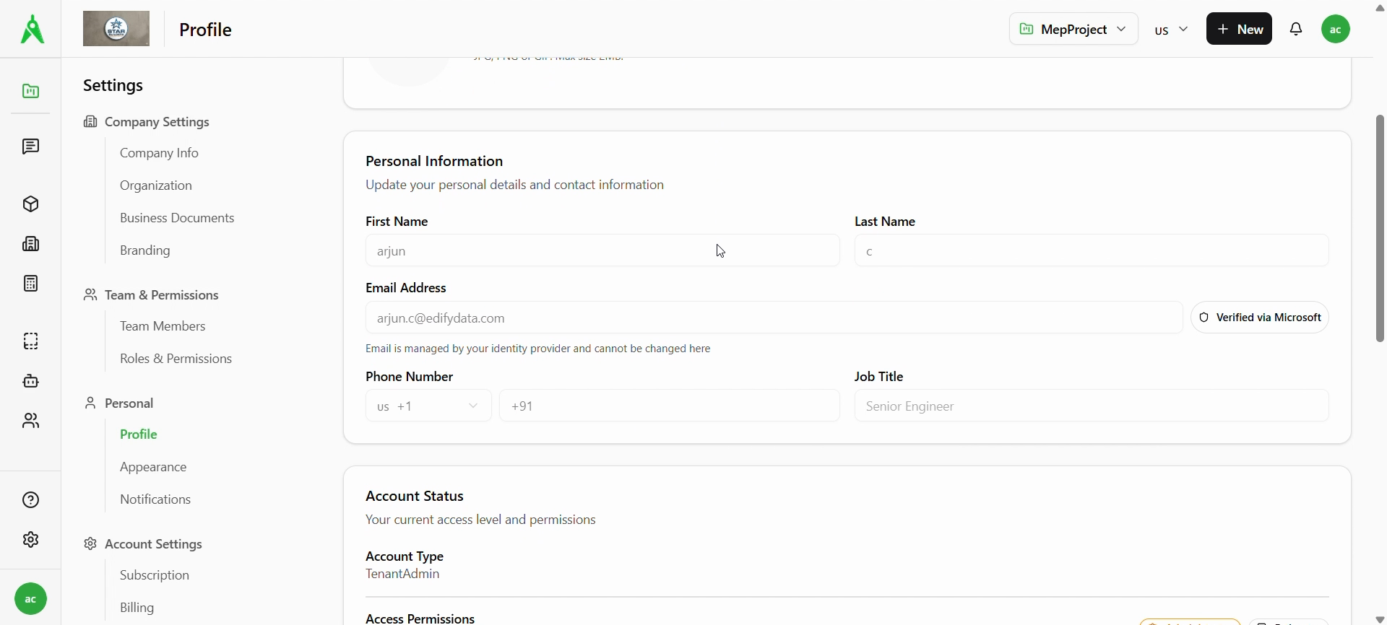Image resolution: width=1387 pixels, height=625 pixels.
Task: Click the First Name input field
Action: pyautogui.click(x=602, y=251)
